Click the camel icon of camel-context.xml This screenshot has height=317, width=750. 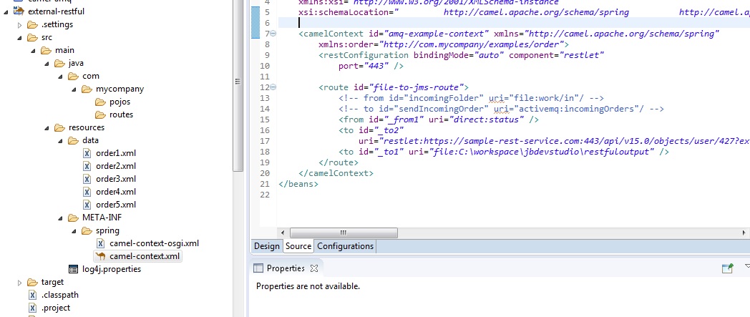[100, 256]
